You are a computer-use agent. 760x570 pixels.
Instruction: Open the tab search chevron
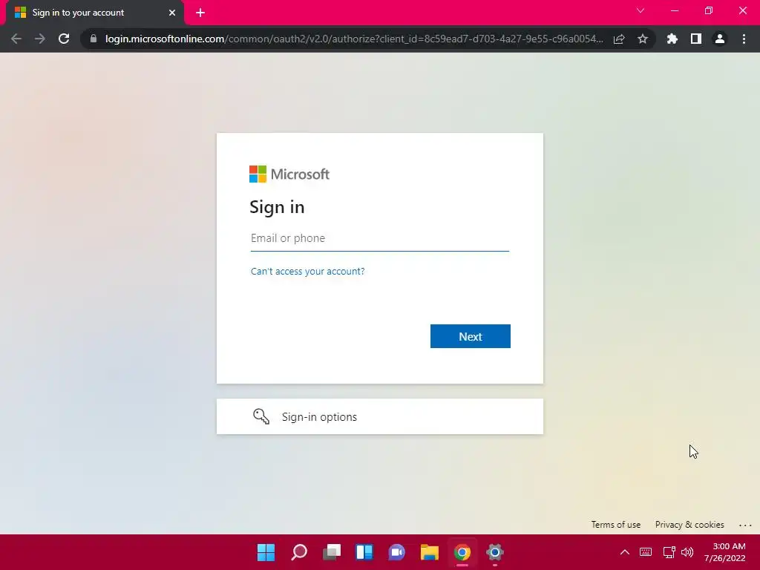point(641,10)
